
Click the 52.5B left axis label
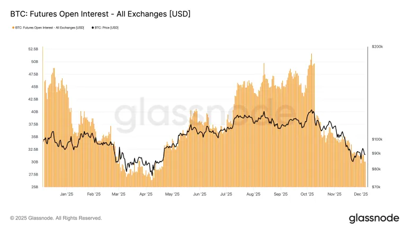pos(33,49)
